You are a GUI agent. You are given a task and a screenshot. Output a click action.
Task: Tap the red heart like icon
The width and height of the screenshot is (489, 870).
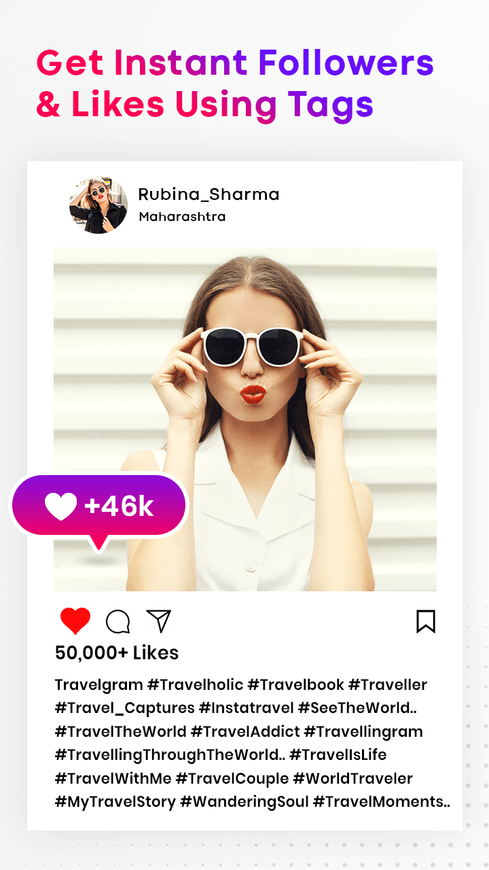[75, 621]
